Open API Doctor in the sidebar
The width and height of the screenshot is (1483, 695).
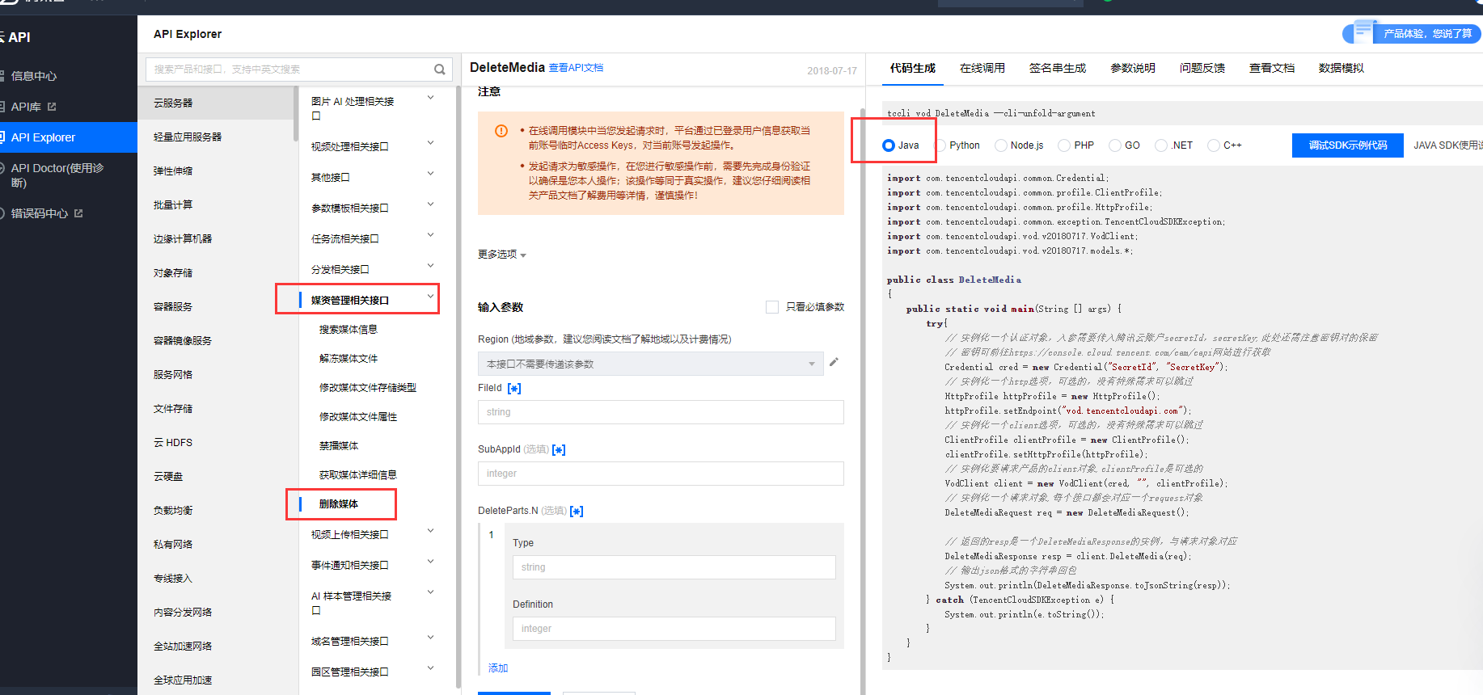[57, 175]
